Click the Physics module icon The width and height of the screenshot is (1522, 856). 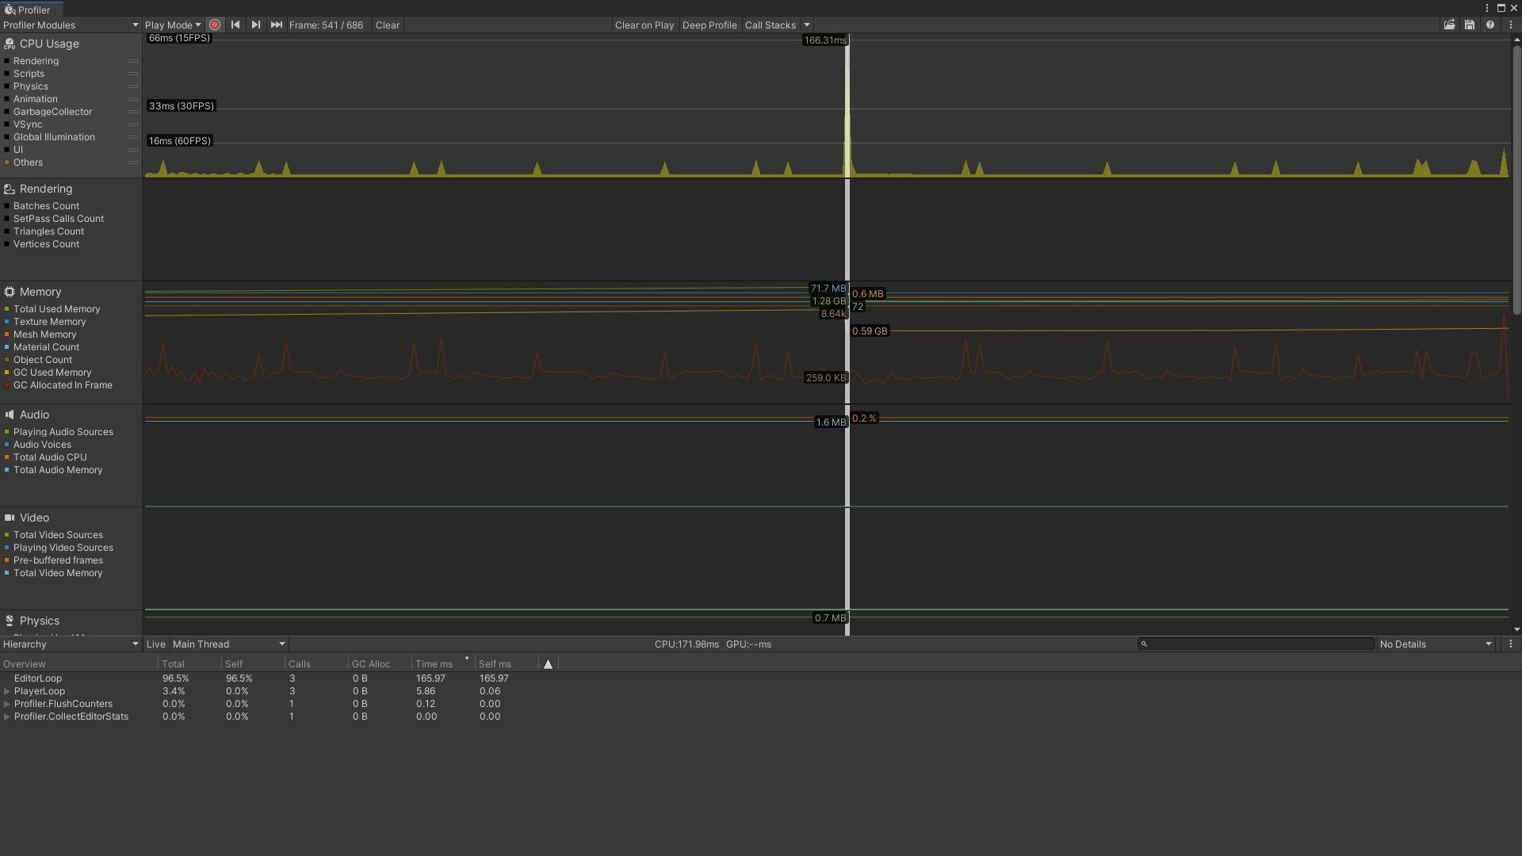click(8, 621)
